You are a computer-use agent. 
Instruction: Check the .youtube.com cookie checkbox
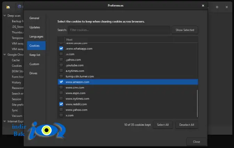(61, 65)
